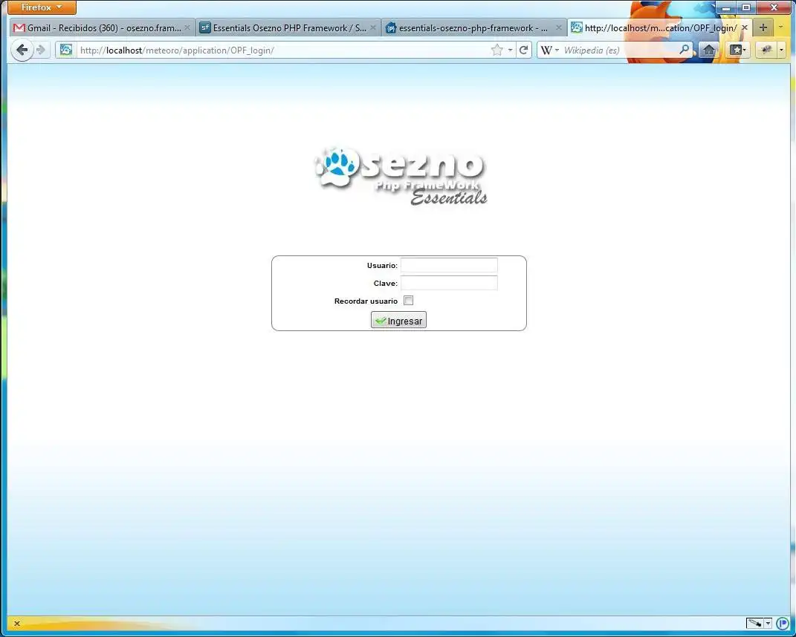The width and height of the screenshot is (796, 637).
Task: Close the essentials-osezno-php-framework tab
Action: point(559,27)
